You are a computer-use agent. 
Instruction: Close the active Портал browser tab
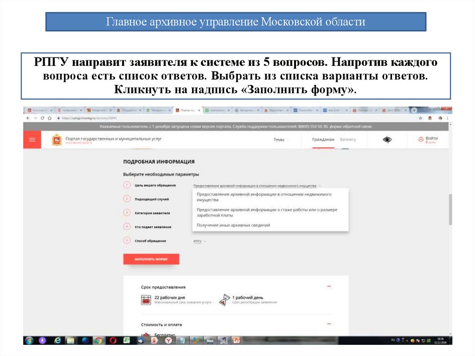point(199,110)
